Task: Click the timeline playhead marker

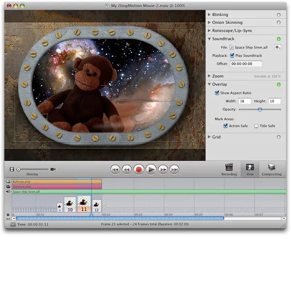Action: [x=91, y=214]
